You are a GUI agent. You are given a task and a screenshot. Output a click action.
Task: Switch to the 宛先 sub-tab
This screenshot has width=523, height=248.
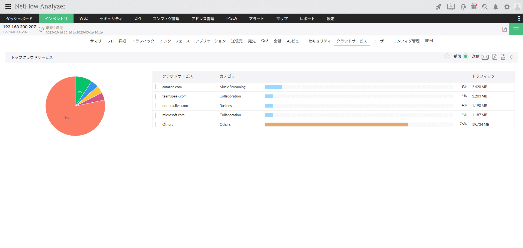click(252, 41)
